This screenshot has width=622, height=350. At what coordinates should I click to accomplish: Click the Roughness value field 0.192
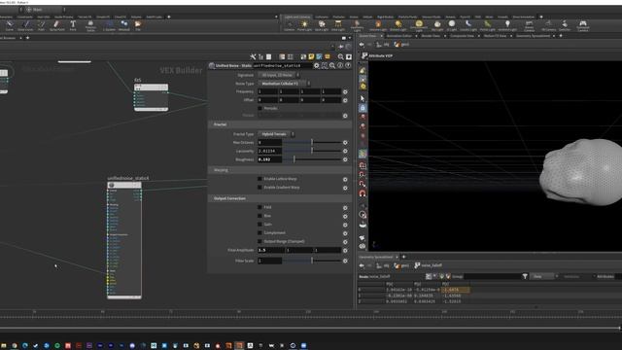coord(269,159)
